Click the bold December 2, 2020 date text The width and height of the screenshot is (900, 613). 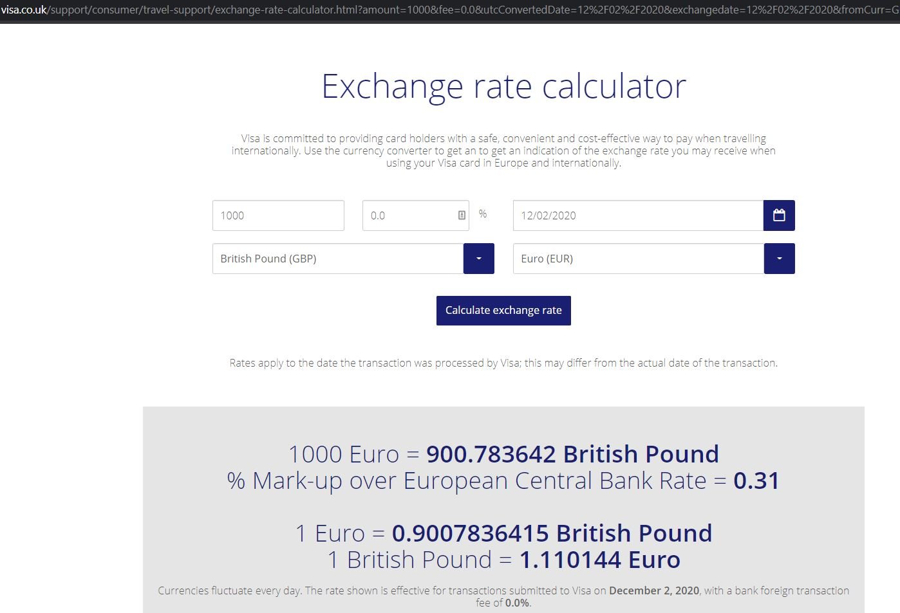[x=654, y=590]
